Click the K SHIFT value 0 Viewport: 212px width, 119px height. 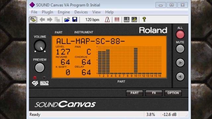click(68, 72)
